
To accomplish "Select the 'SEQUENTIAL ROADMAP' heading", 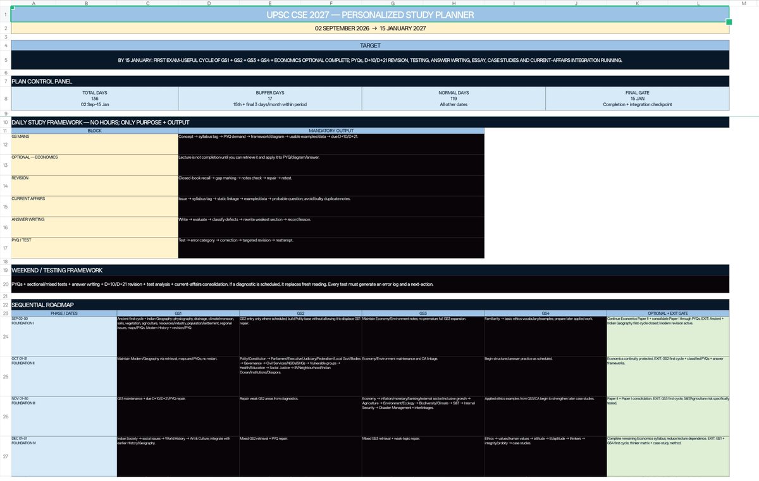I will tap(370, 305).
